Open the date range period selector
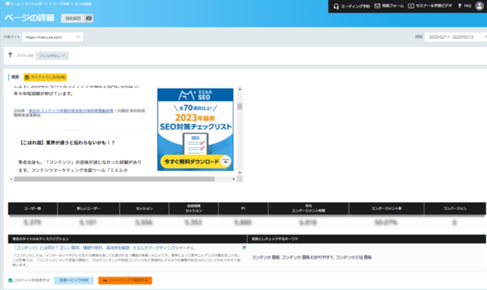The image size is (487, 290). point(456,37)
